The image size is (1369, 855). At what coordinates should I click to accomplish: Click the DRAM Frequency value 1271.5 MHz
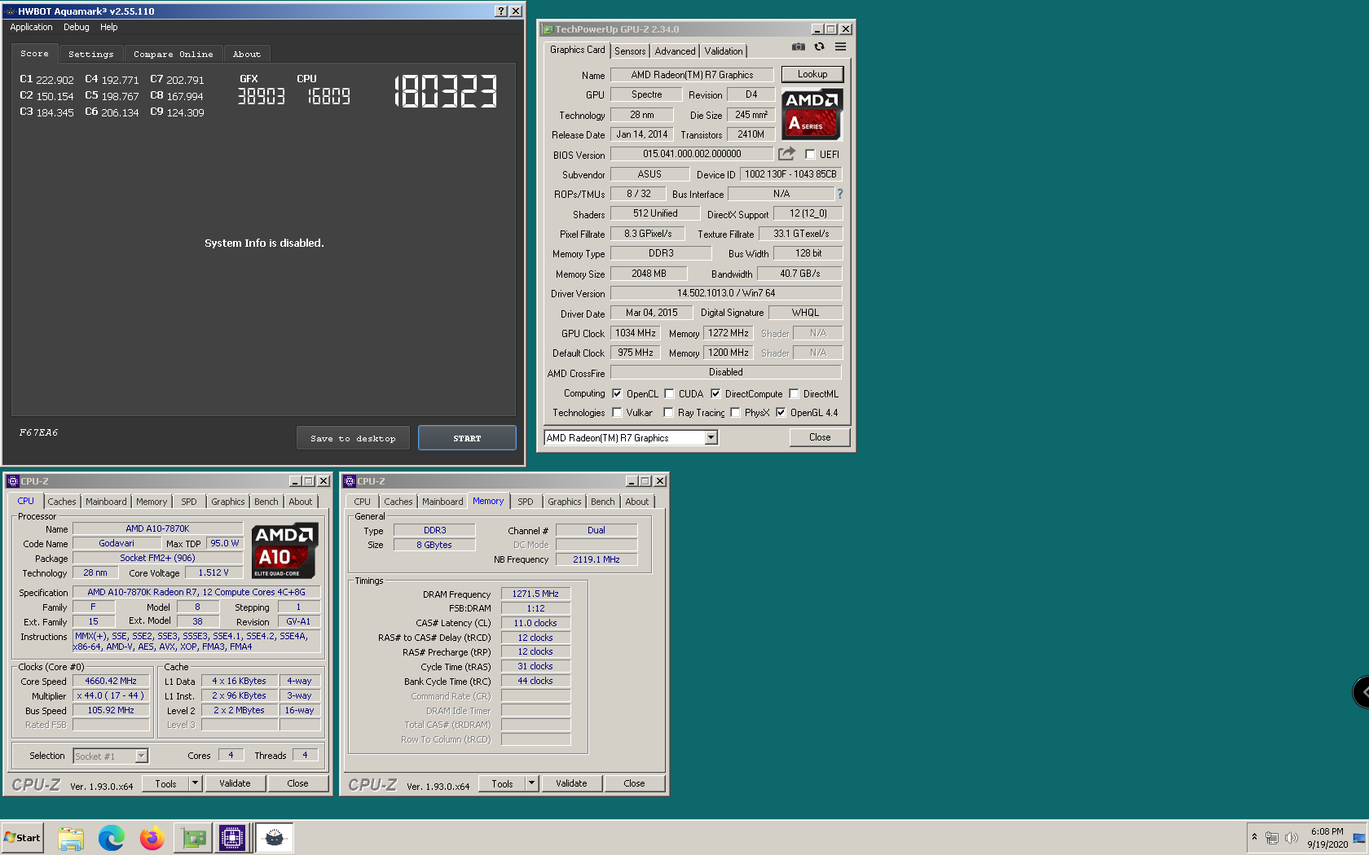[535, 594]
